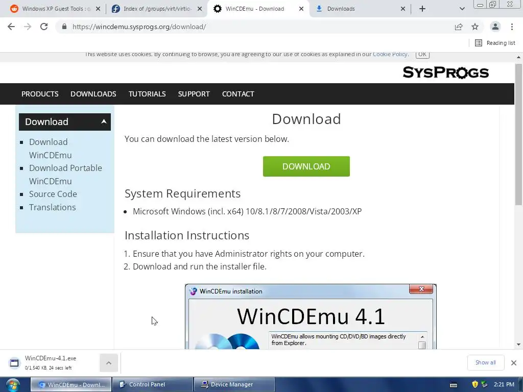This screenshot has height=392, width=523.
Task: Click Show all downloads
Action: click(485, 363)
